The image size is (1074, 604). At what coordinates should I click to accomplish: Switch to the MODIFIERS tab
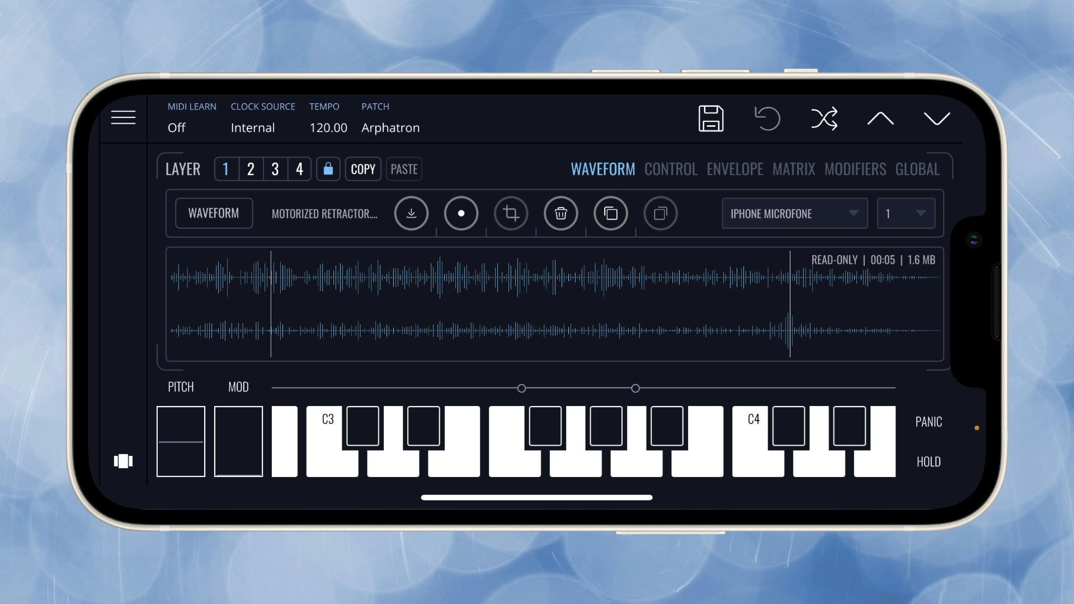[x=855, y=169]
